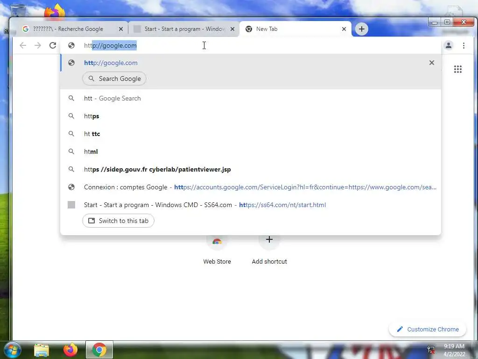Click the Customize Chrome button

click(x=428, y=330)
